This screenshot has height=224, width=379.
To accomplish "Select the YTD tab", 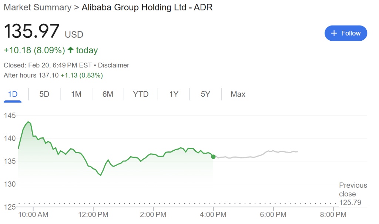I will (x=141, y=94).
